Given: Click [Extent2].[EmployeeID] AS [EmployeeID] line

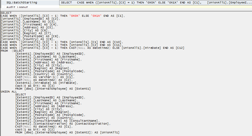Looking at the screenshot, I should pyautogui.click(x=50, y=98).
